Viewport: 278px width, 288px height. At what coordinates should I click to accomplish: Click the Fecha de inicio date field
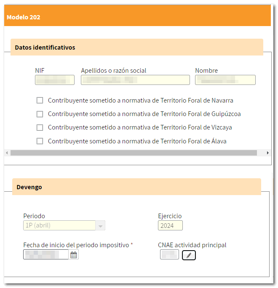[x=46, y=254]
